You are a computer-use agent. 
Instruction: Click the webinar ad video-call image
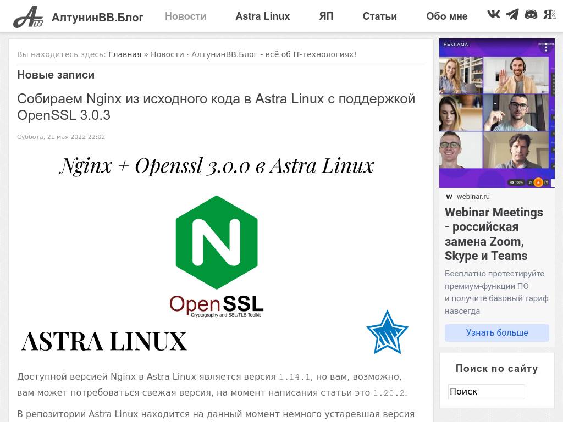pyautogui.click(x=497, y=113)
